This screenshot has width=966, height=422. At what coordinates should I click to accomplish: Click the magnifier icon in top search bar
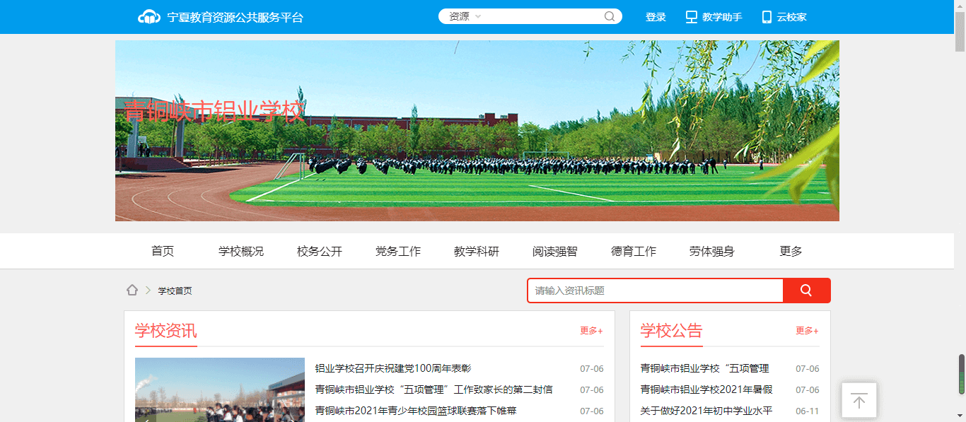610,17
